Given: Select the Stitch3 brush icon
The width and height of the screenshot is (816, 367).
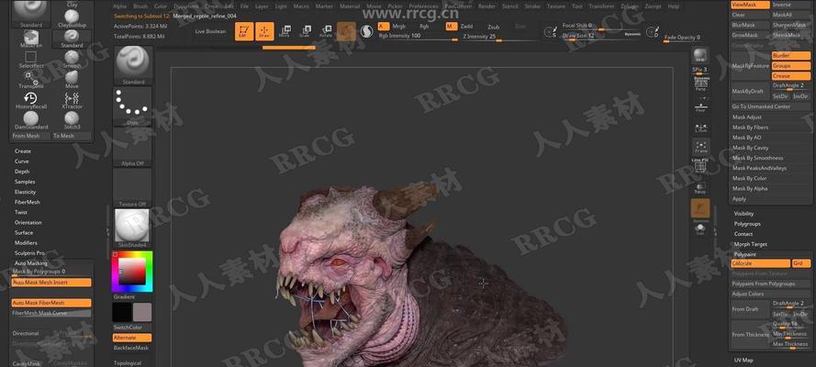Looking at the screenshot, I should [x=72, y=119].
